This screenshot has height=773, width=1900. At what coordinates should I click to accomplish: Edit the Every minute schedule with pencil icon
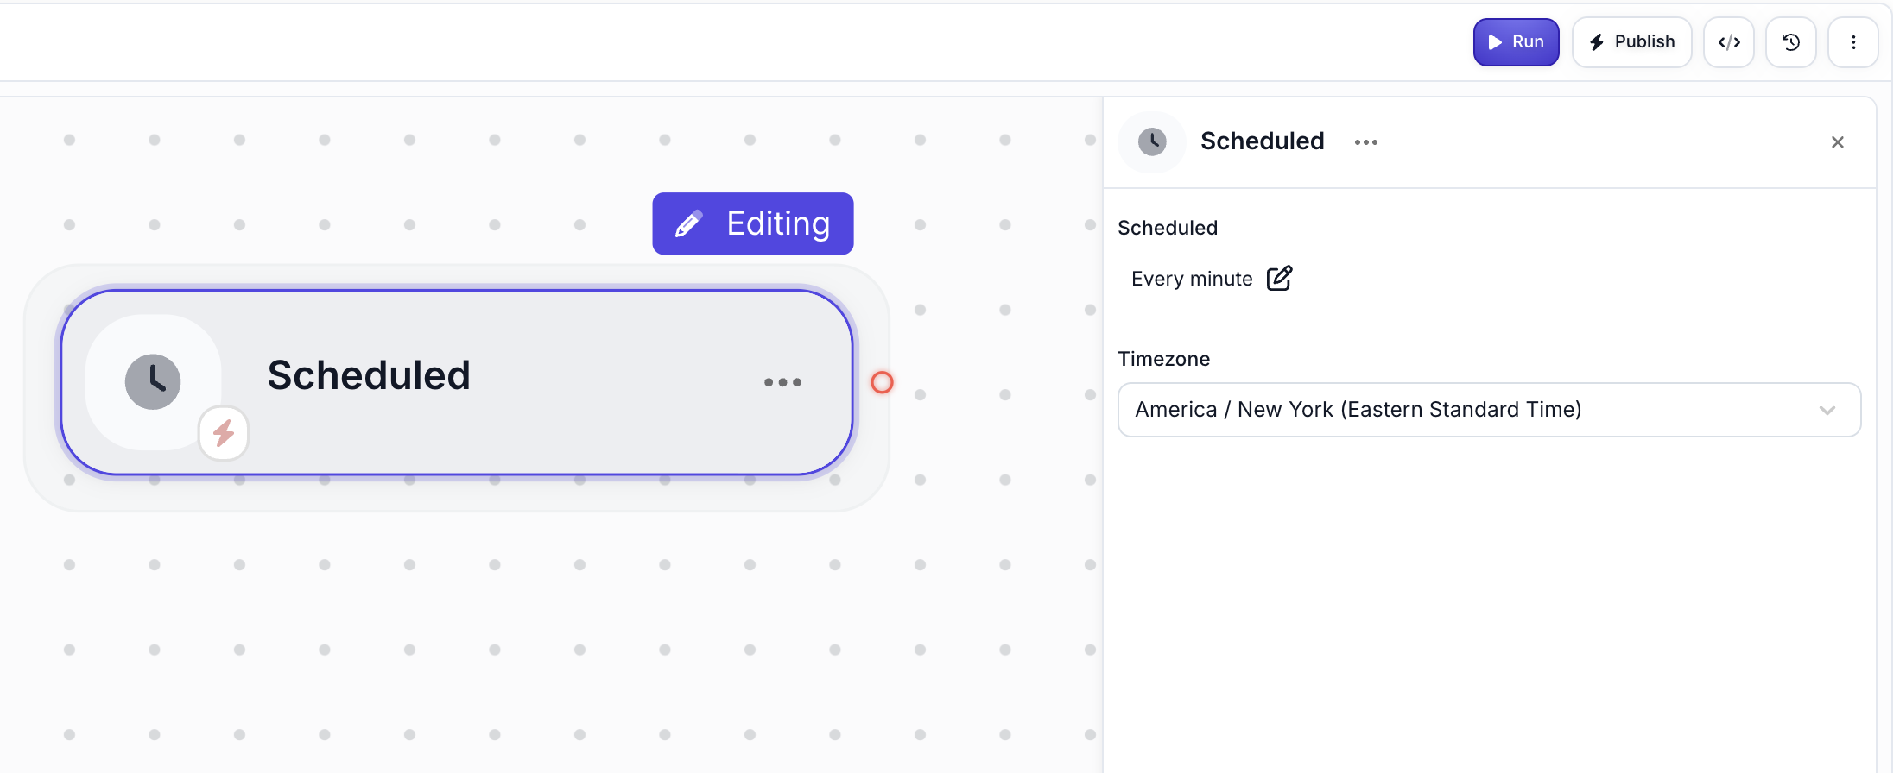1280,278
